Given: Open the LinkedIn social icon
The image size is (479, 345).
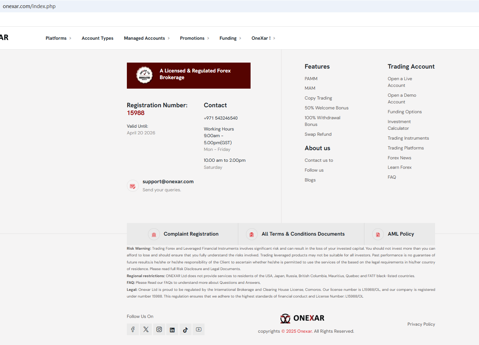Looking at the screenshot, I should (172, 330).
